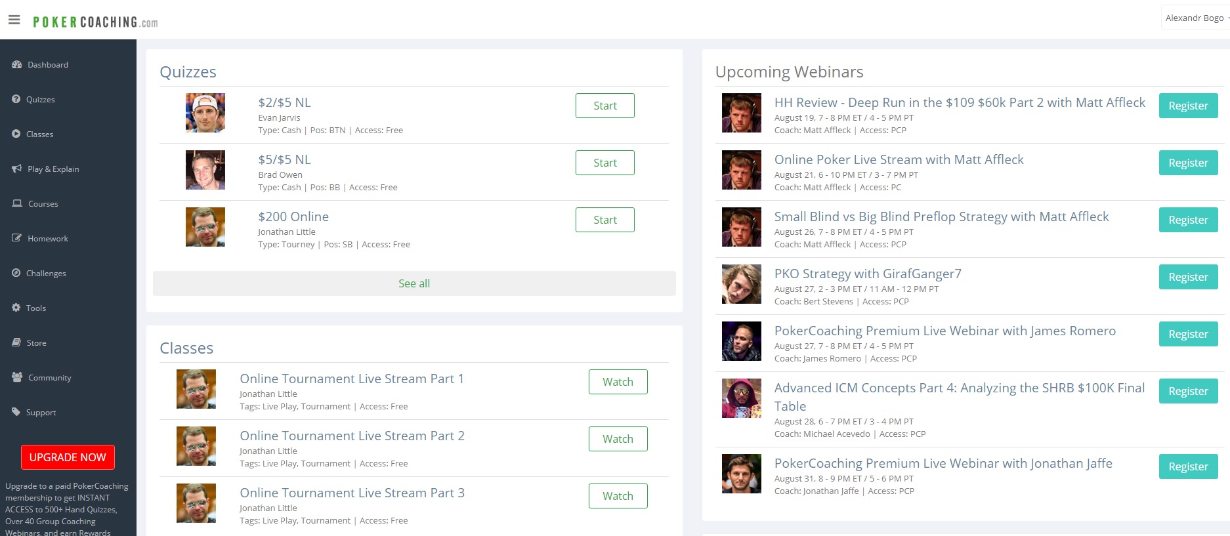Open the $2/$5 NL quiz title link
The height and width of the screenshot is (536, 1230).
point(284,102)
